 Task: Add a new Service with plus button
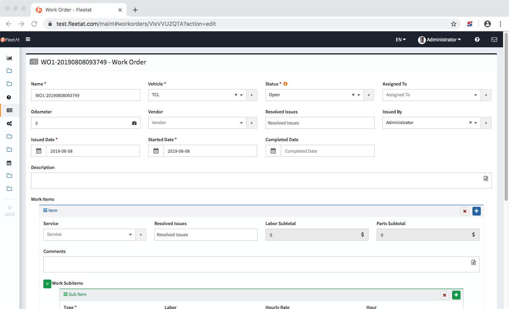coord(141,235)
